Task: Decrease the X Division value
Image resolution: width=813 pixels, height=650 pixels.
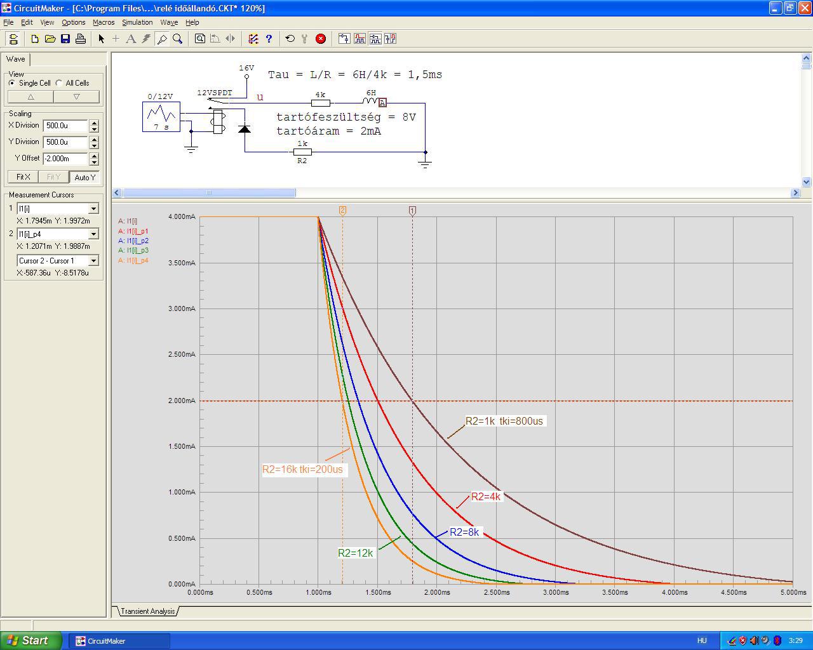Action: [x=94, y=129]
